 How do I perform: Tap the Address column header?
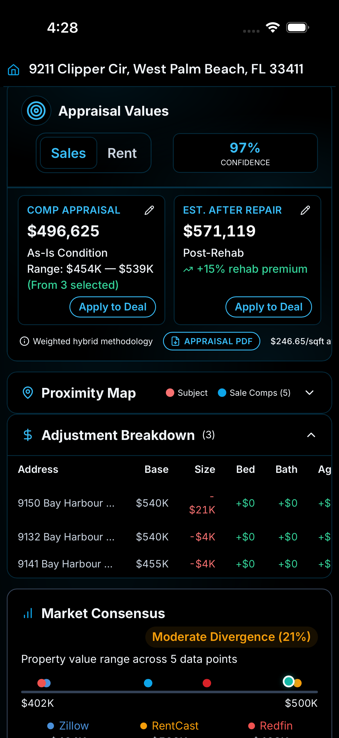point(38,469)
